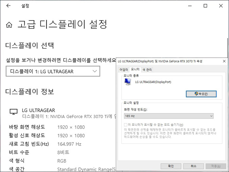Image resolution: width=229 pixels, height=172 pixels.
Task: Click the monitor type icon in the properties dialog
Action: (128, 82)
